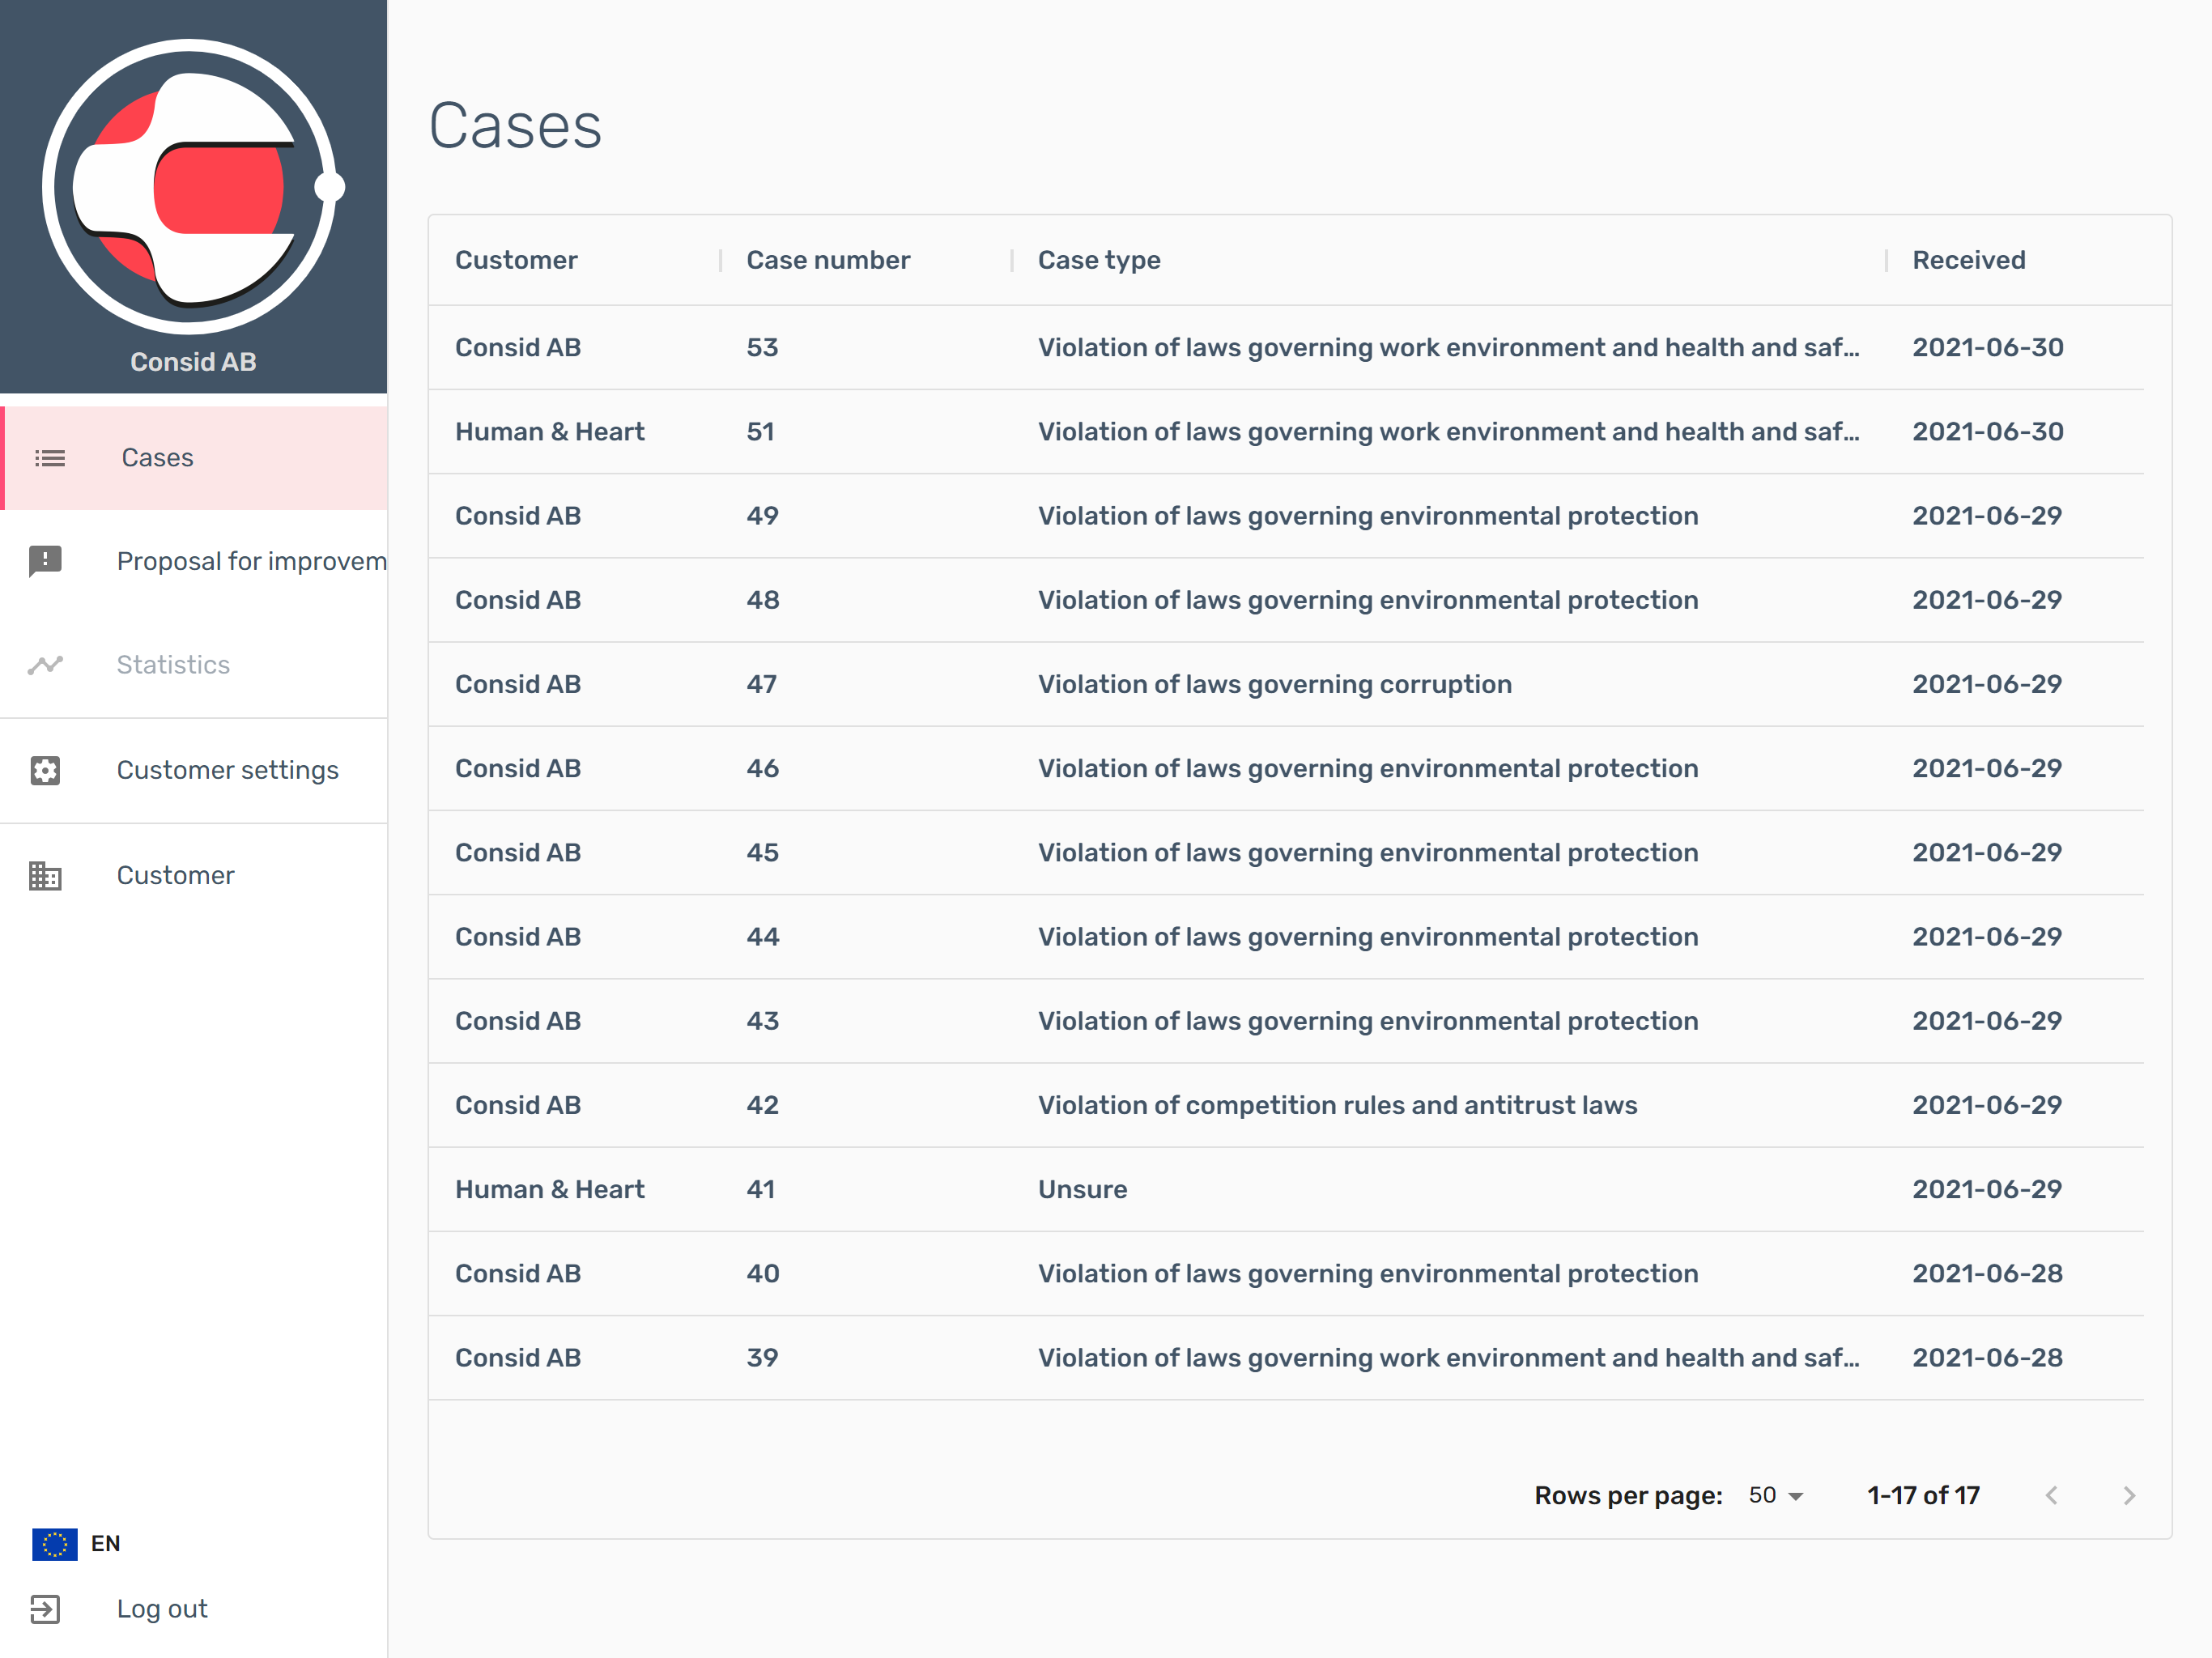Click the case type text of case 39
2212x1658 pixels.
(1448, 1358)
